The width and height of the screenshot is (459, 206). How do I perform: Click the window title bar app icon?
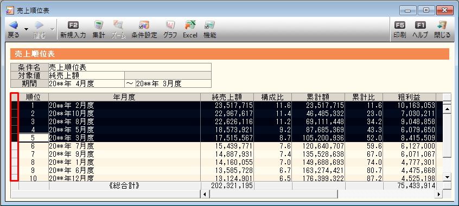tap(9, 10)
